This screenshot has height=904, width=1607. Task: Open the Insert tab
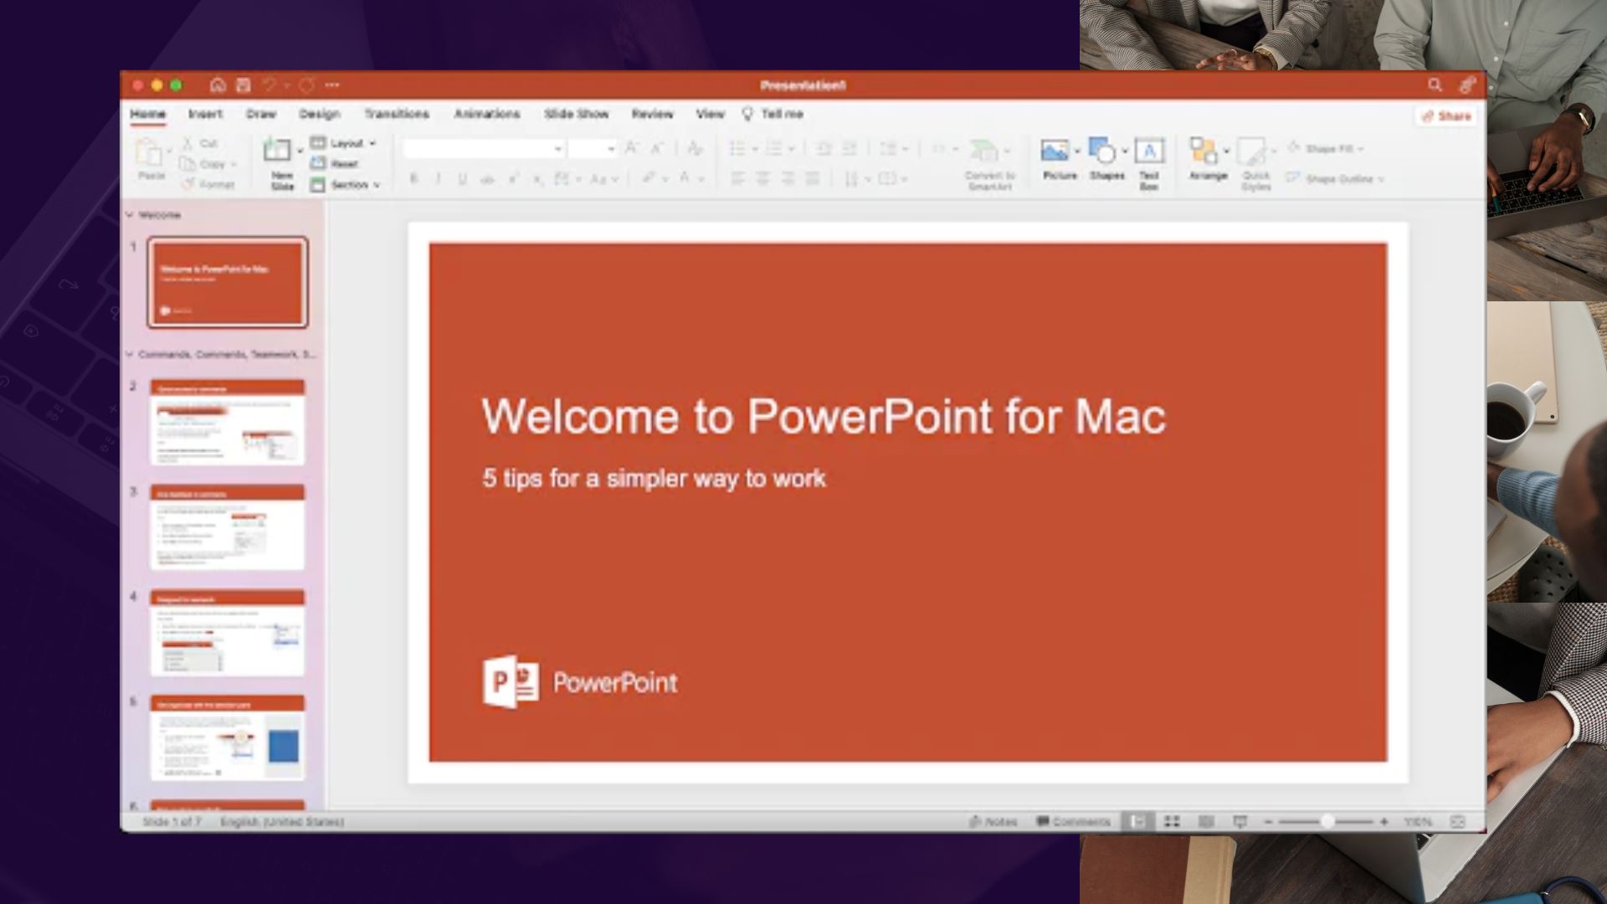tap(205, 113)
